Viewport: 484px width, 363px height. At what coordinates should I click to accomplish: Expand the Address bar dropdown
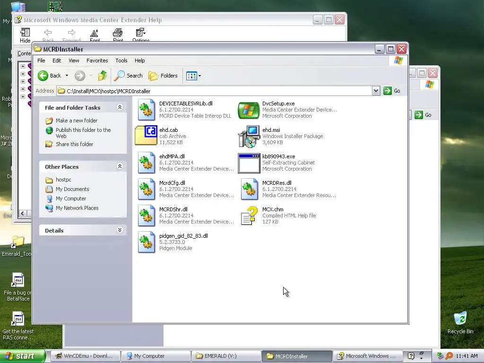coord(376,91)
